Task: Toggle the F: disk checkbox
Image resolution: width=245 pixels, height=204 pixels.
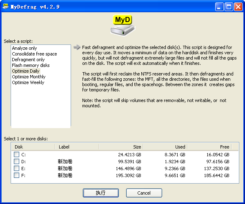Action: 16,175
